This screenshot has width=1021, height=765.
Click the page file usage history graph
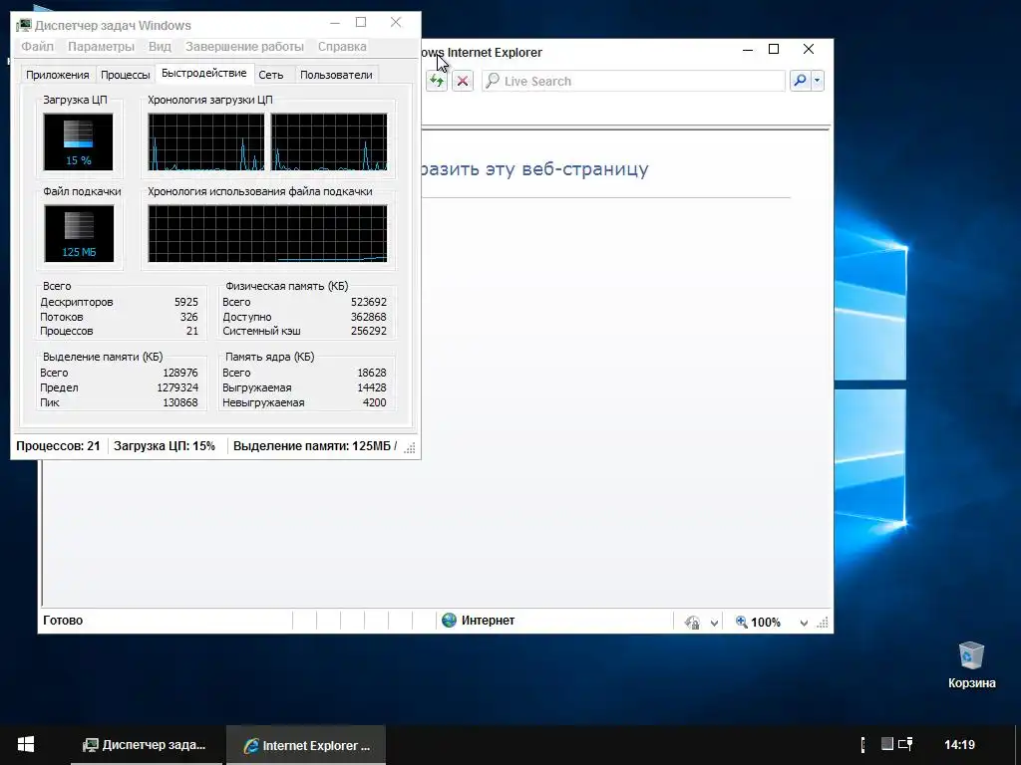click(x=267, y=233)
